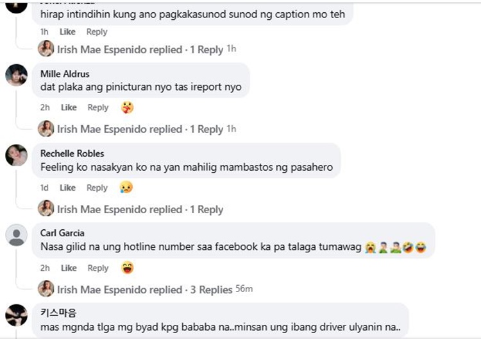The width and height of the screenshot is (481, 339).
Task: Click the 2h timestamp on Mille Aldrus comment
Action: point(45,107)
